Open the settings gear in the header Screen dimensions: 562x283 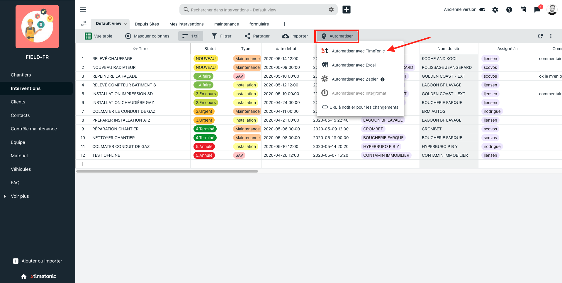tap(495, 10)
